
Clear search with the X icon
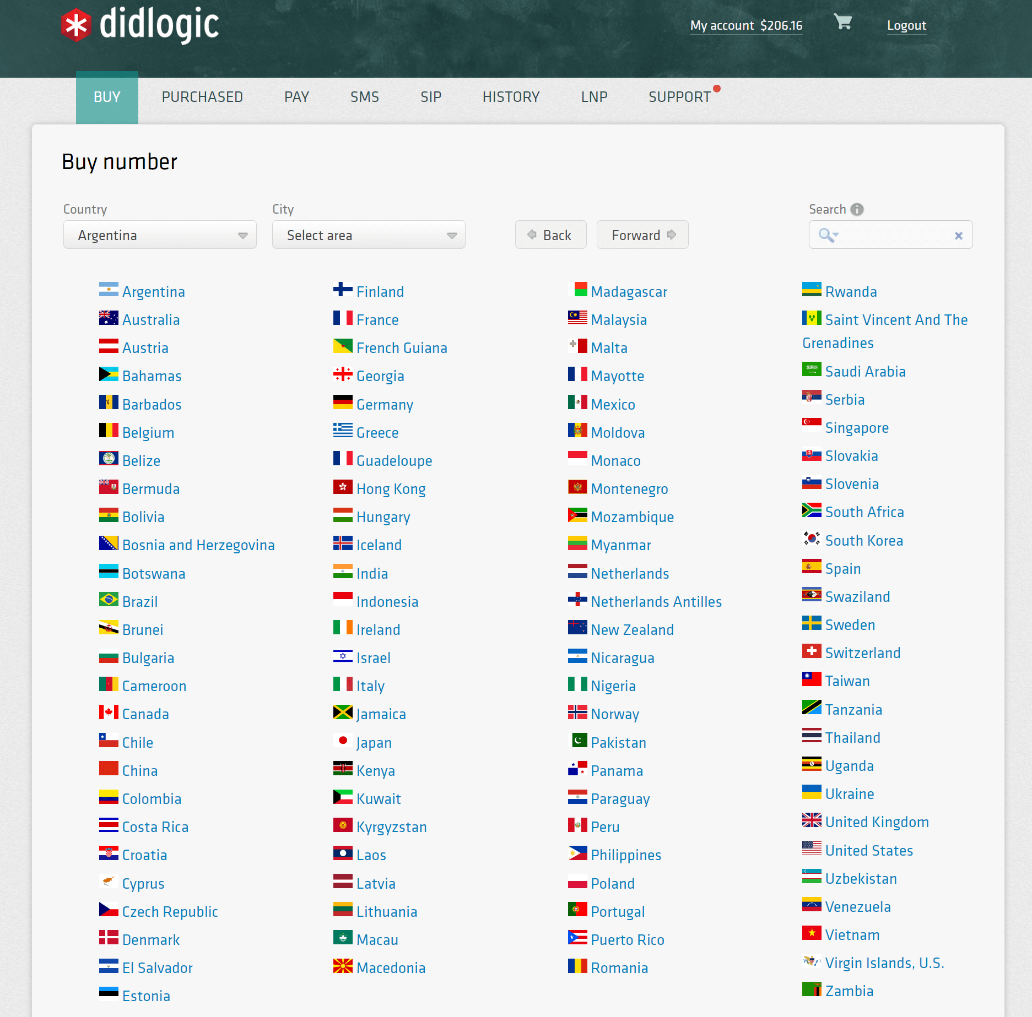958,236
